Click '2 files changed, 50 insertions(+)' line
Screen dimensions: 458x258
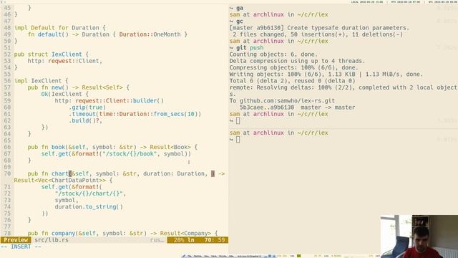[x=318, y=34]
